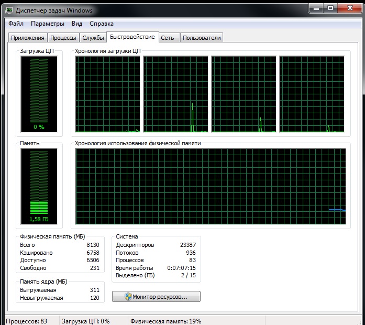Image resolution: width=365 pixels, height=325 pixels.
Task: Click the Доступно value 6506
Action: pos(93,260)
